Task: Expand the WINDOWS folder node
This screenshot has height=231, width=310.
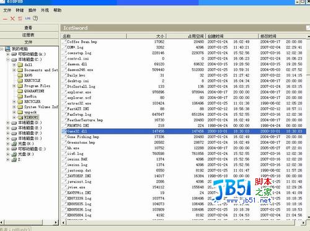Action: pos(14,117)
